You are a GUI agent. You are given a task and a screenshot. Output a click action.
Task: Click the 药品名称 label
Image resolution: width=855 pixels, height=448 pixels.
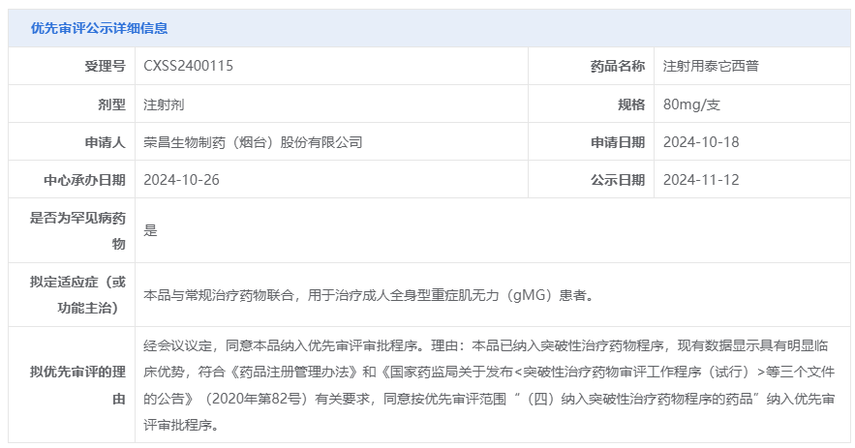[x=617, y=66]
